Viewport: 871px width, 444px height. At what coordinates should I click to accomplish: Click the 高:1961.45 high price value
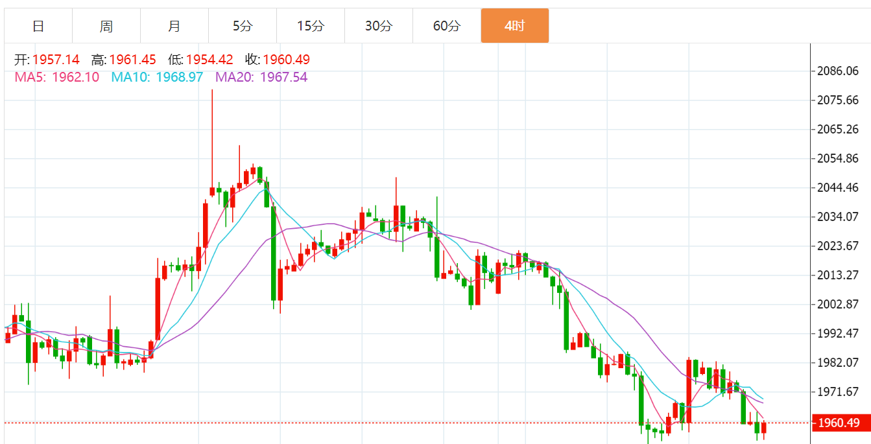pos(123,60)
